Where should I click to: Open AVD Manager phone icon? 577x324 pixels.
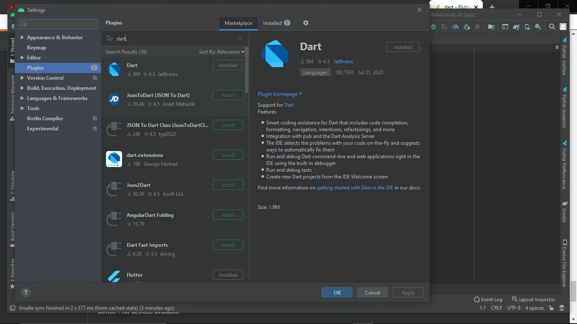(527, 27)
